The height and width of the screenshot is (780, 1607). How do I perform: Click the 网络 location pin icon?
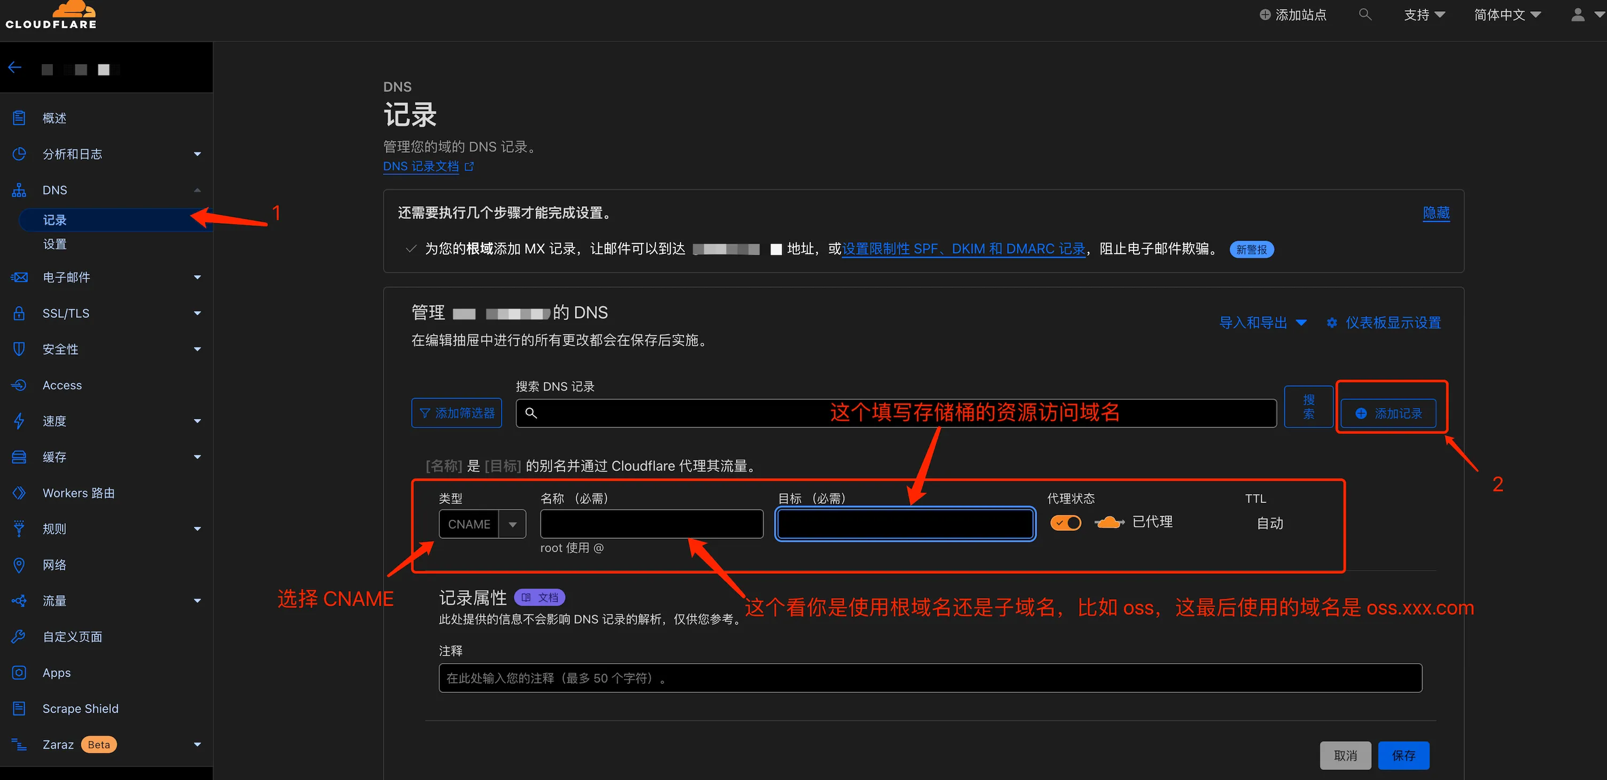tap(19, 565)
